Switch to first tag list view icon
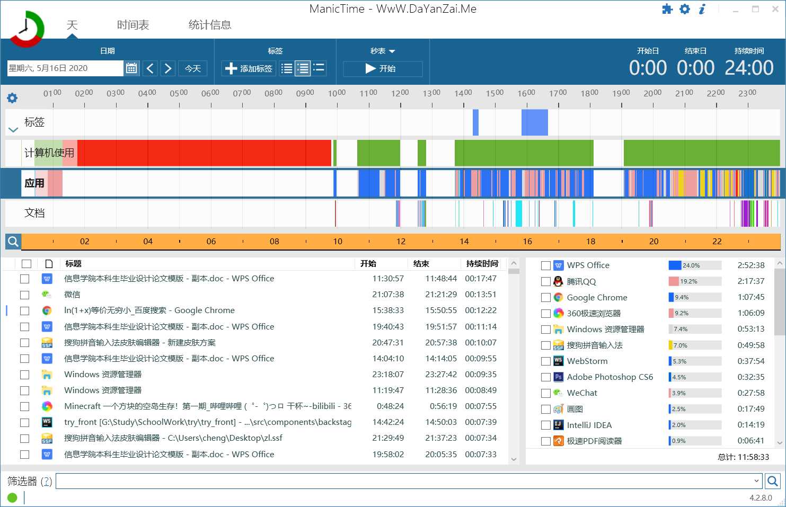Viewport: 786px width, 507px height. pyautogui.click(x=286, y=68)
